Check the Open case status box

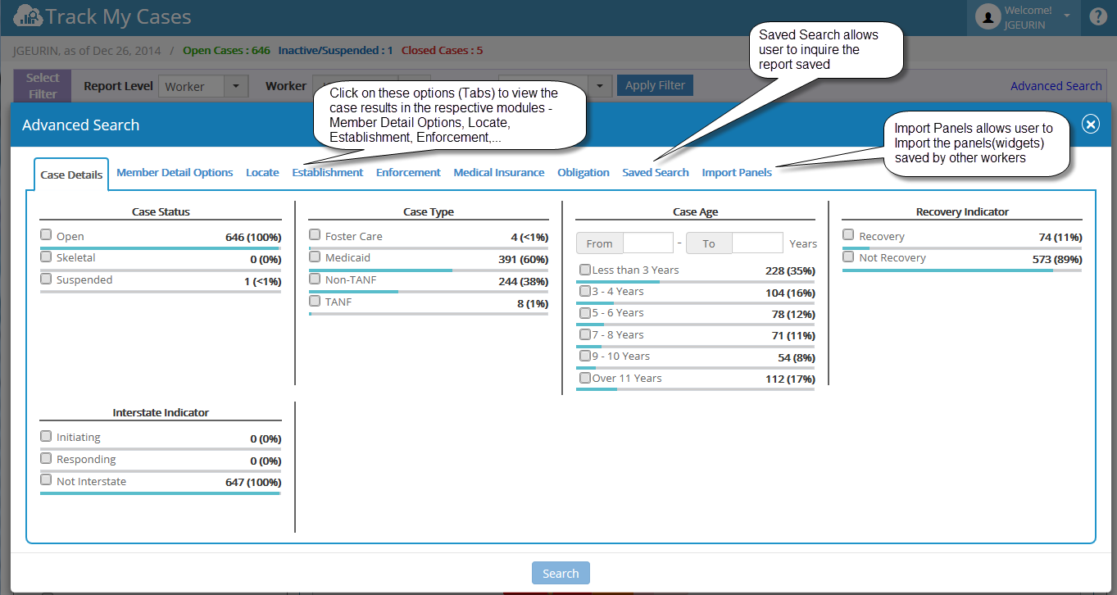pyautogui.click(x=46, y=235)
